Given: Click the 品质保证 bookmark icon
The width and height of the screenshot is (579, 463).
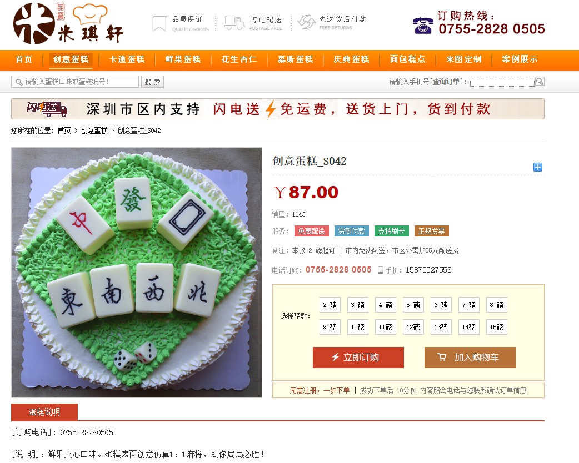Looking at the screenshot, I should 159,24.
